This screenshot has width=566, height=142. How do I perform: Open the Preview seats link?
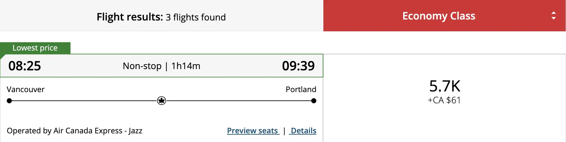pos(253,130)
